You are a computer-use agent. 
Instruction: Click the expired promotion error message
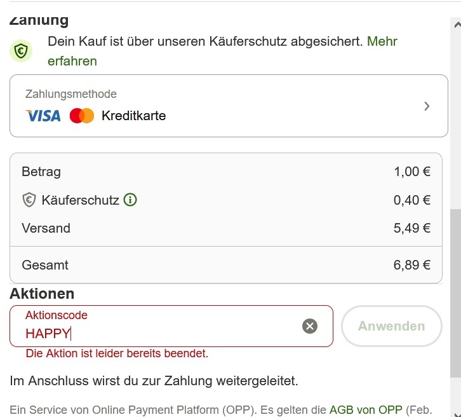(x=117, y=353)
